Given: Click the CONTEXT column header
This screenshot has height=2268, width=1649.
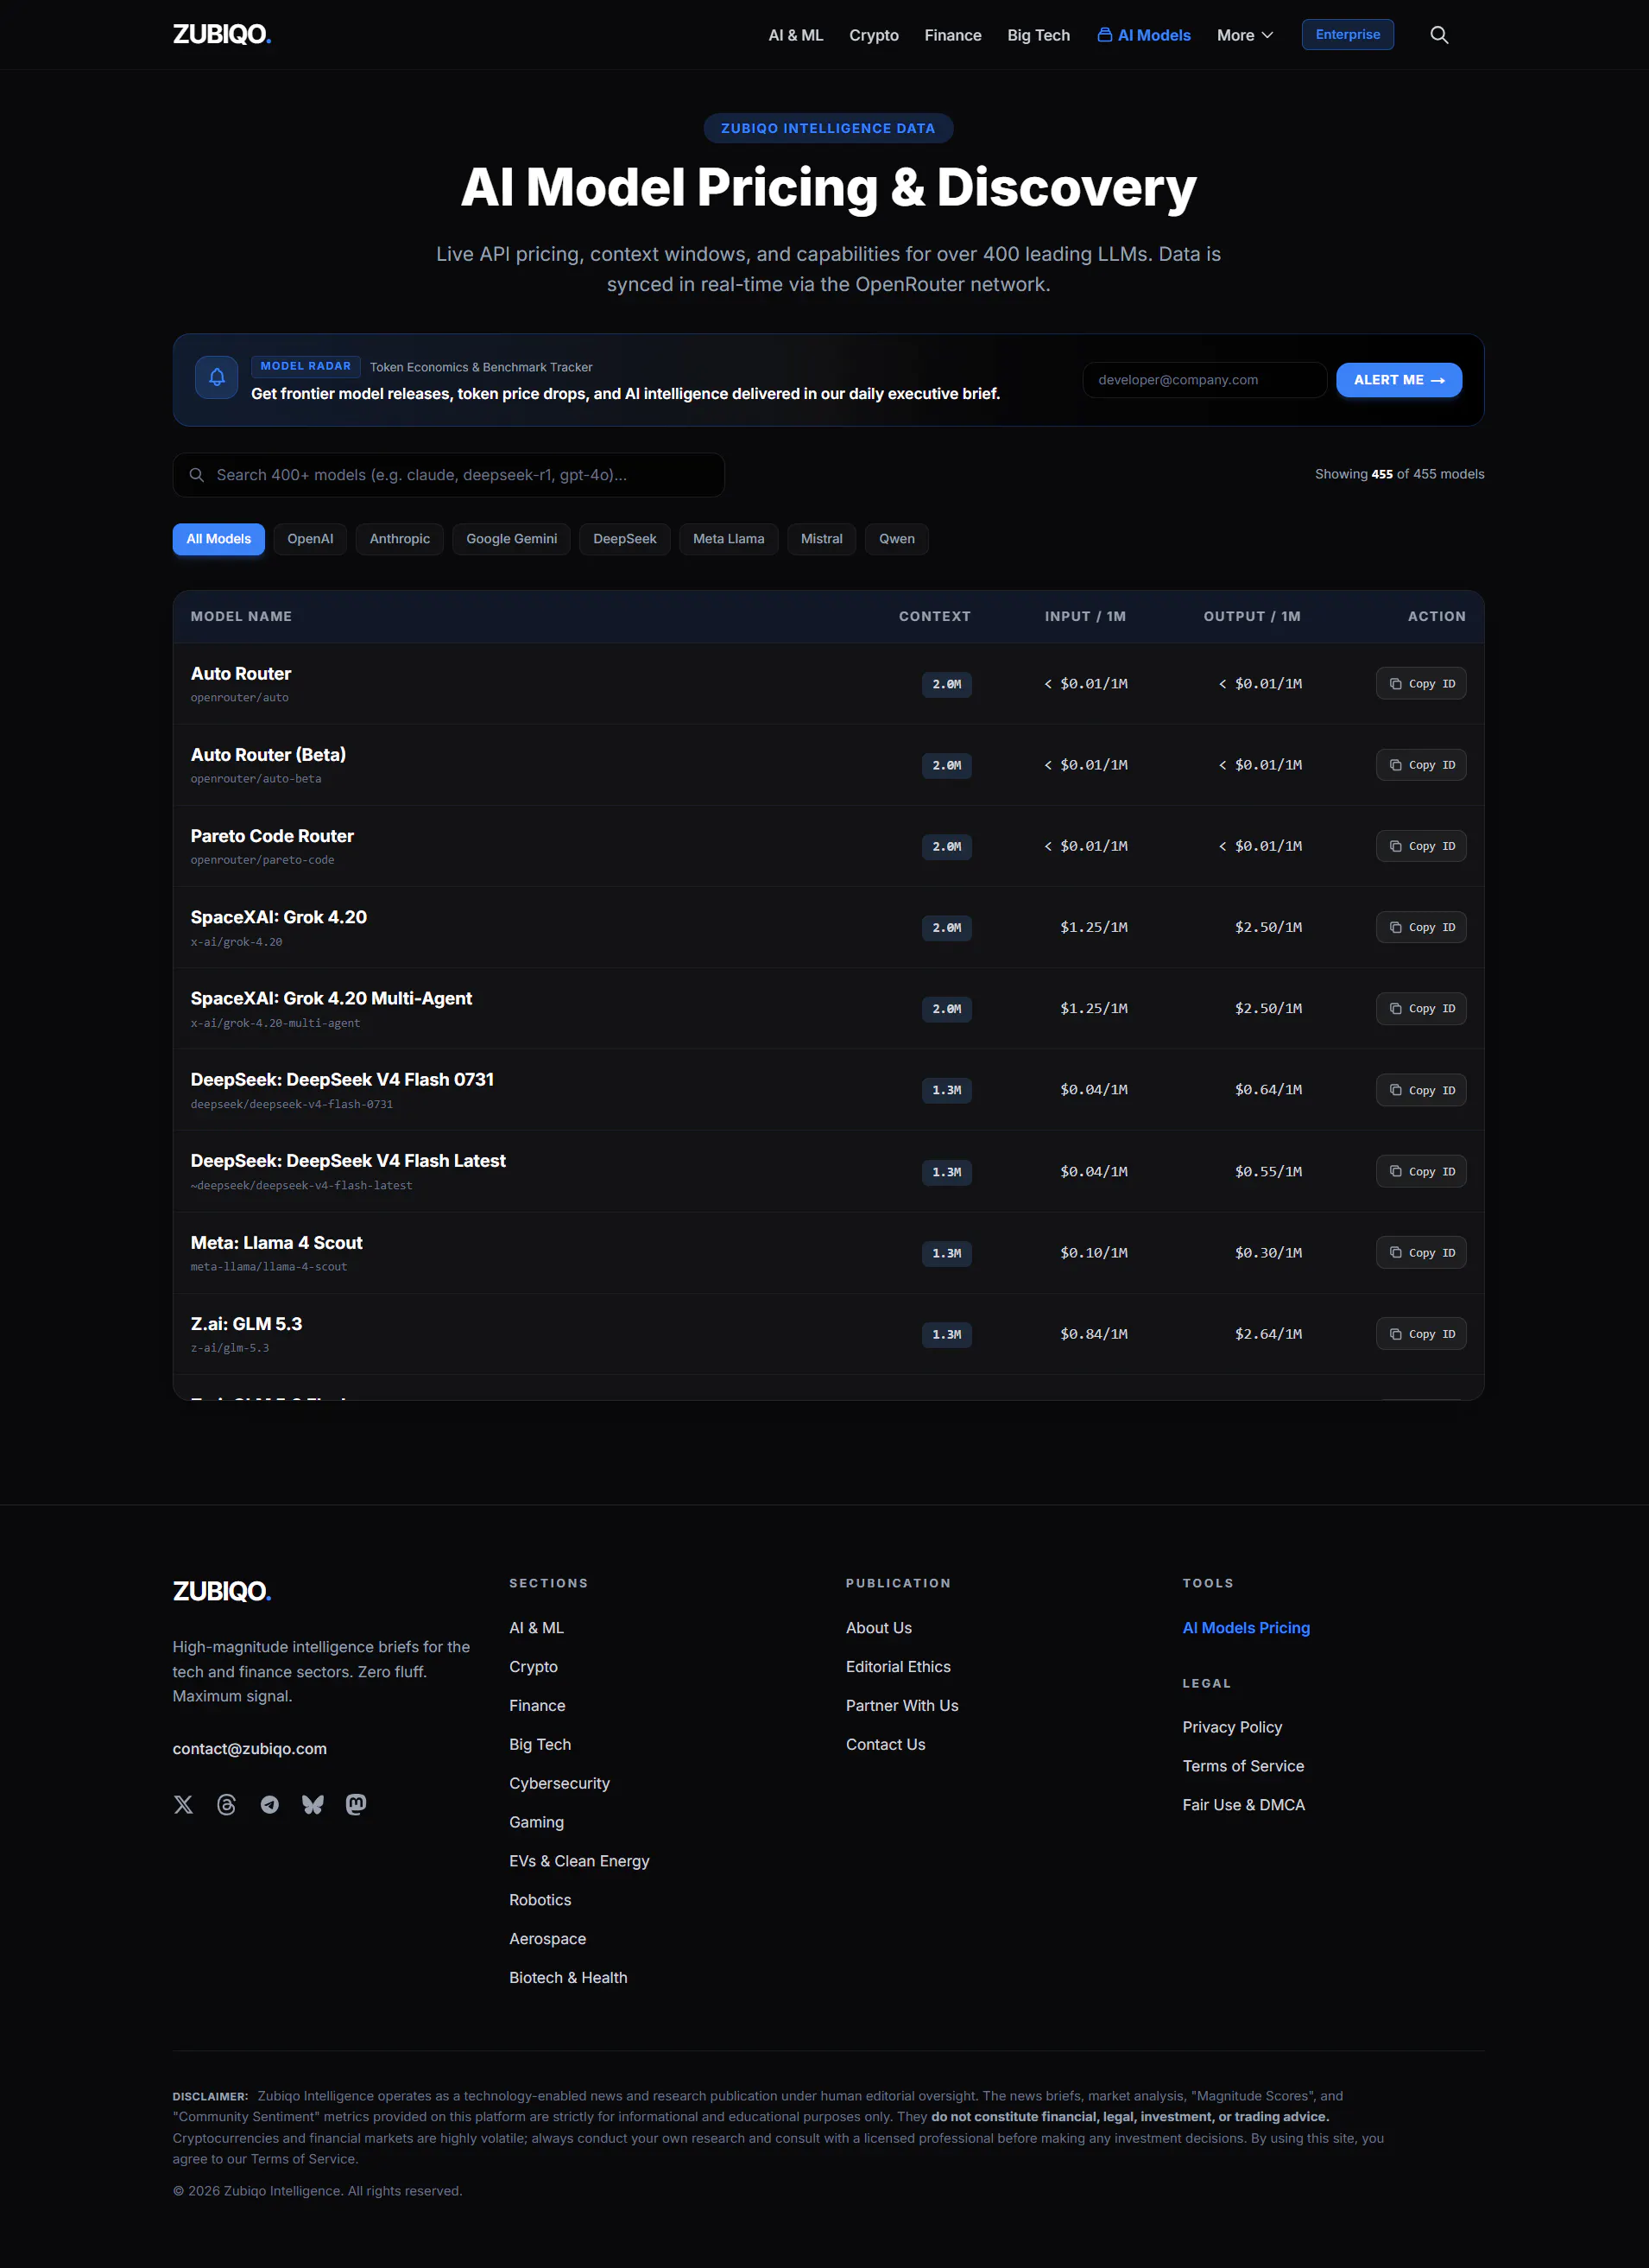Looking at the screenshot, I should click(934, 617).
